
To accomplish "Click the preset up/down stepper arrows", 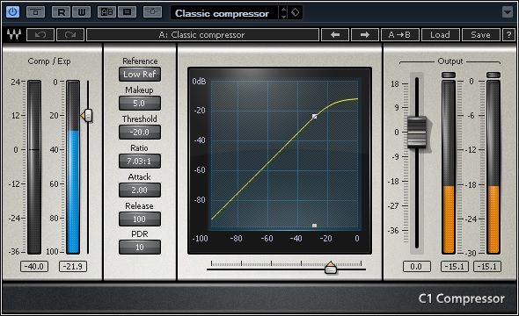I will click(x=283, y=13).
